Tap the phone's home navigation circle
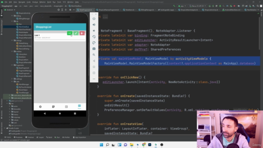The image size is (263, 148). pyautogui.click(x=60, y=113)
